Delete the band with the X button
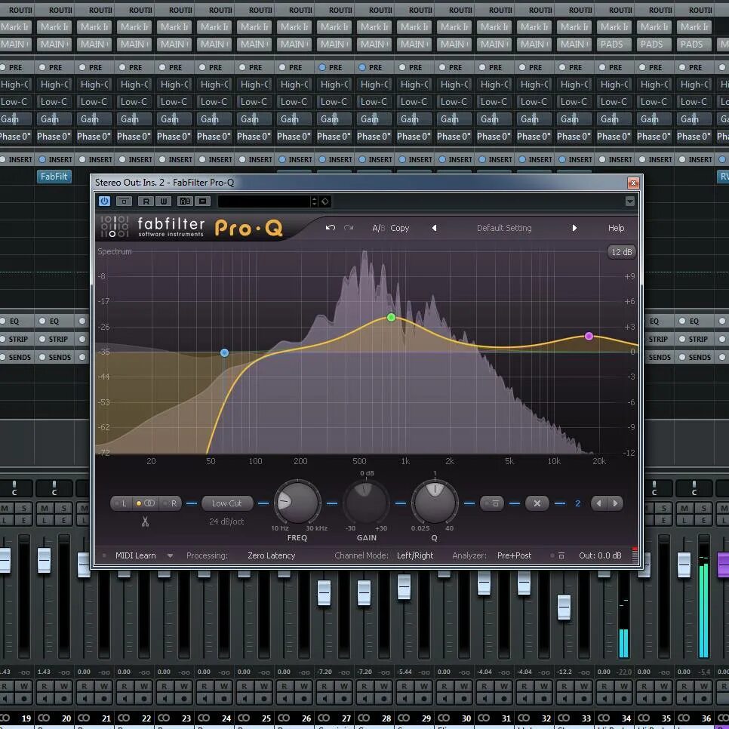The image size is (729, 729). click(x=537, y=503)
